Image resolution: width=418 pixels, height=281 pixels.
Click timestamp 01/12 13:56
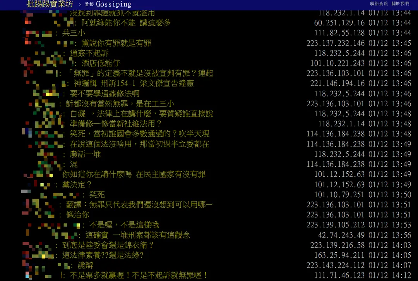[x=390, y=235]
